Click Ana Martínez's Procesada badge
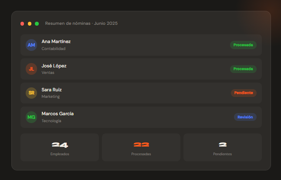This screenshot has height=180, width=281. click(x=243, y=45)
